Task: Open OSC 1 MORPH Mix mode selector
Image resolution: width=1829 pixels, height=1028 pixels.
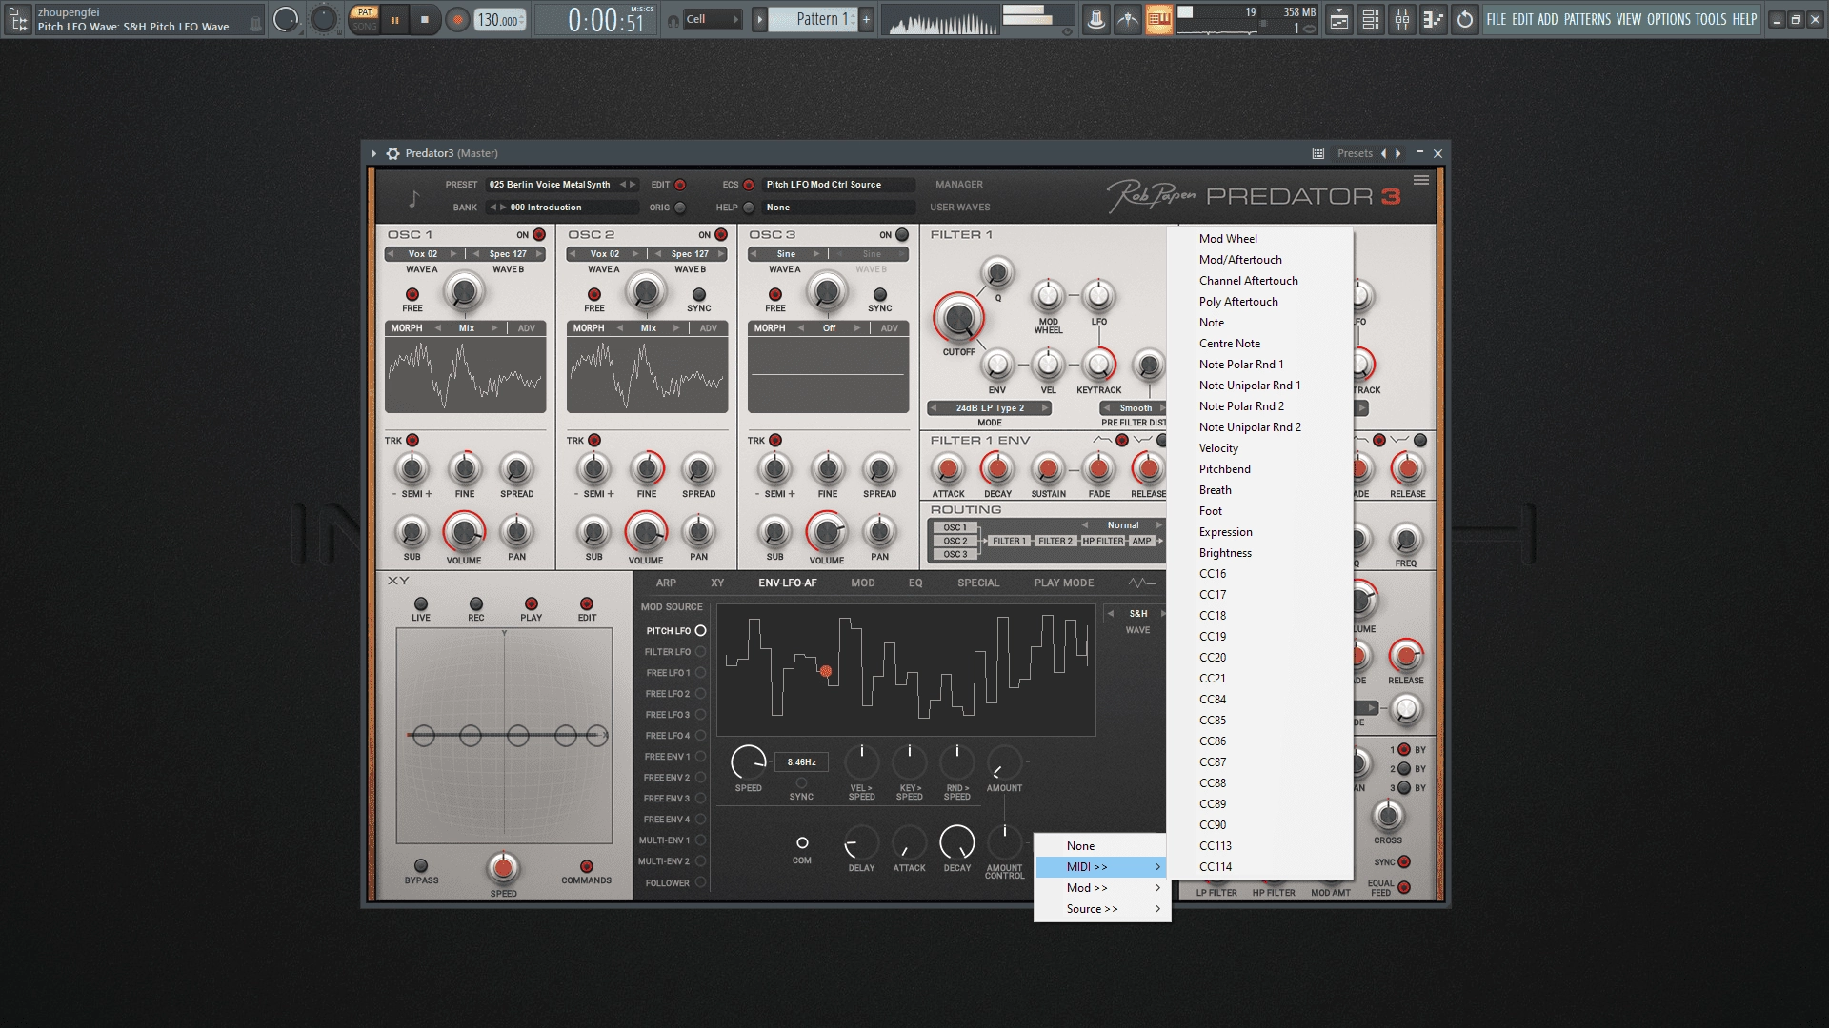Action: (x=467, y=328)
